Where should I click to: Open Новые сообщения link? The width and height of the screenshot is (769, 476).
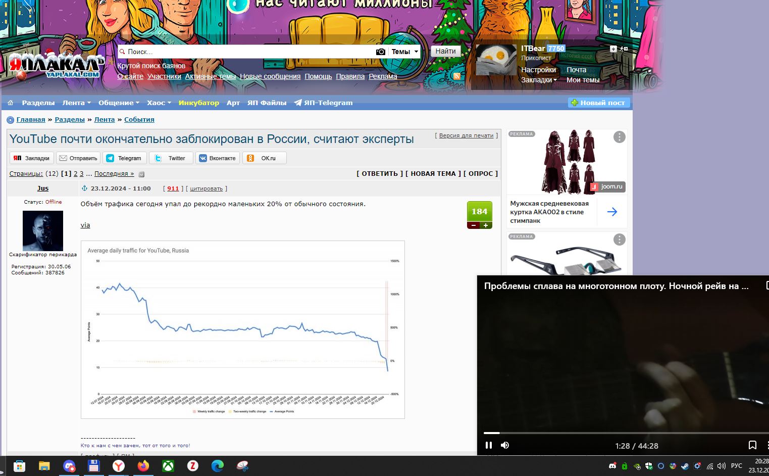tap(270, 76)
